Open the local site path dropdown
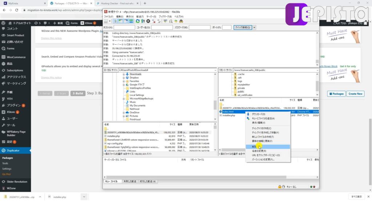Viewport: 372px width, 201px height. pos(215,70)
